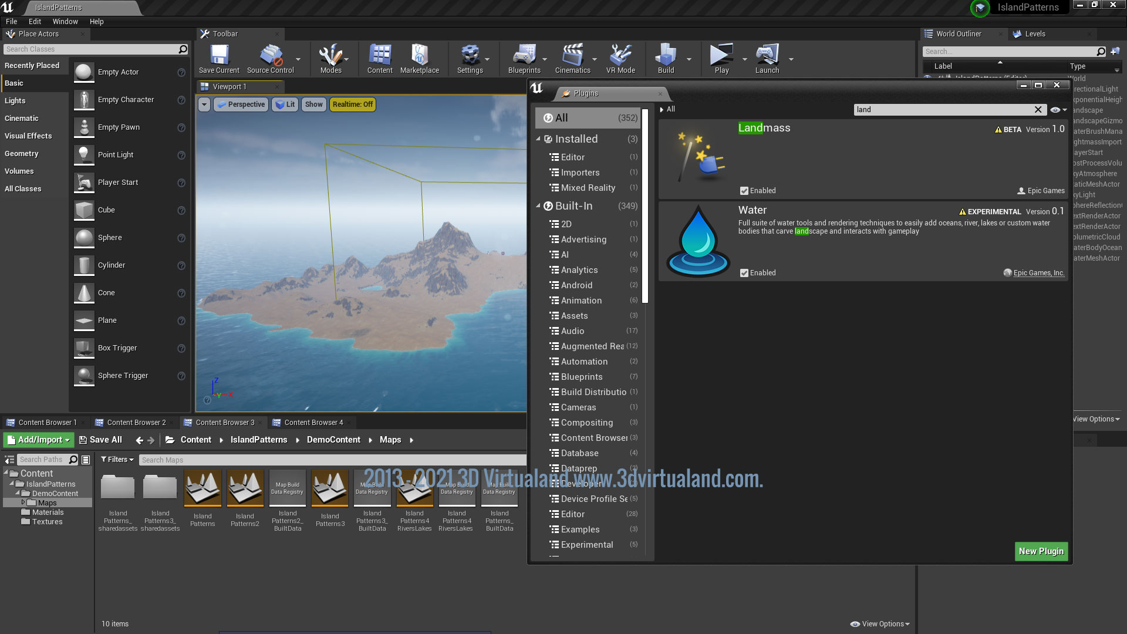Toggle Landmass plugin Enabled checkbox
Screen dimensions: 1127x634
coord(744,191)
